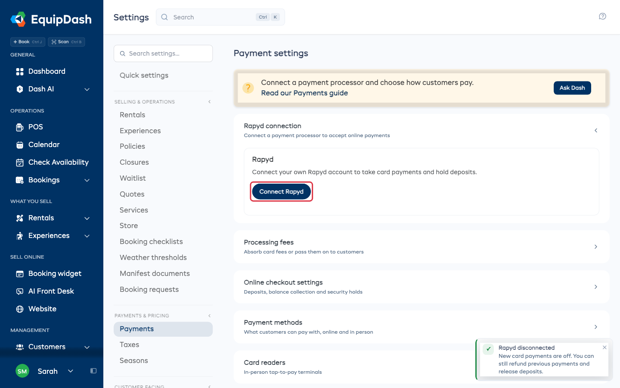Expand the Online checkout settings section
The width and height of the screenshot is (620, 388).
(x=596, y=287)
